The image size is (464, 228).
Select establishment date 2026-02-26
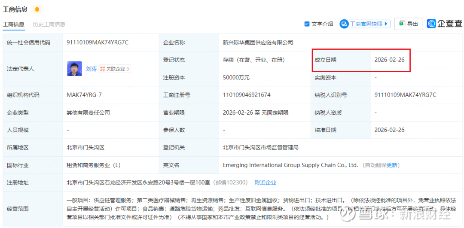[389, 60]
